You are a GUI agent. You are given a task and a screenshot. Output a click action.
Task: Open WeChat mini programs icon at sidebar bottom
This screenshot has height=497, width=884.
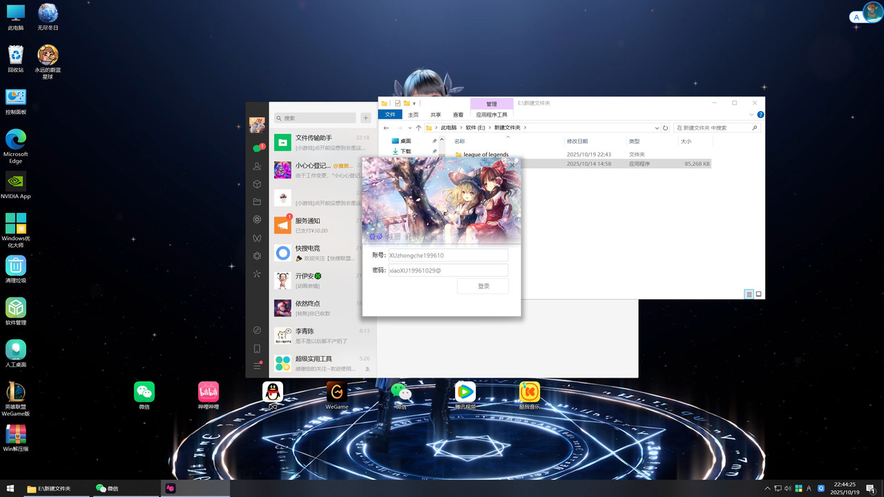pyautogui.click(x=257, y=330)
